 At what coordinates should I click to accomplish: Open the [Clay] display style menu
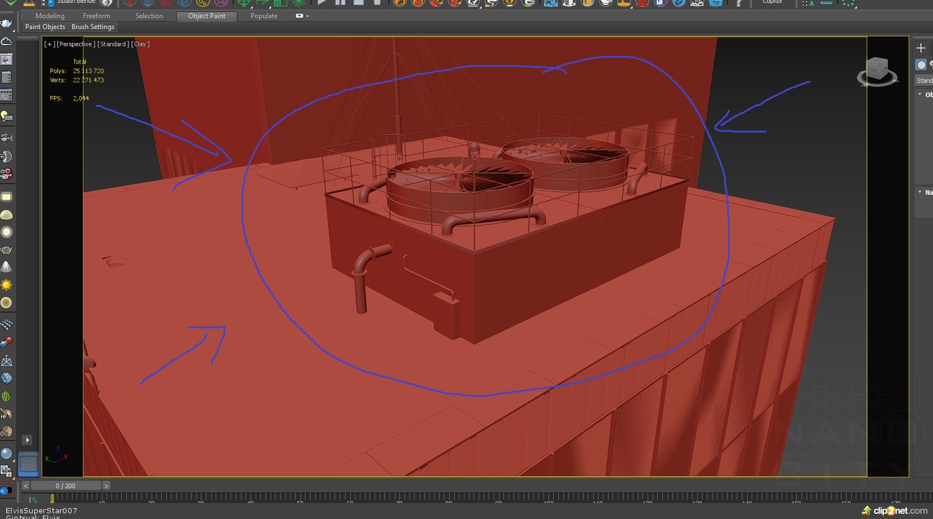(x=141, y=44)
